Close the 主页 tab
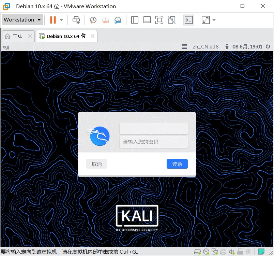The height and width of the screenshot is (256, 274). pos(30,36)
